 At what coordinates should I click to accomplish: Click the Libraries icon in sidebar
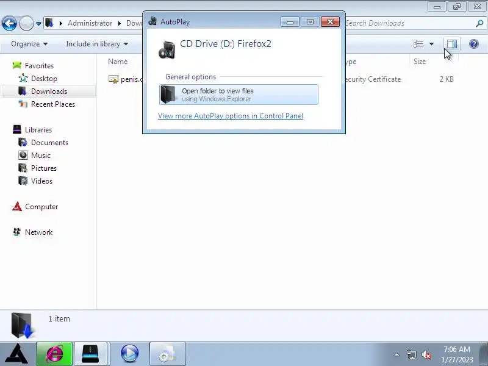pos(17,129)
